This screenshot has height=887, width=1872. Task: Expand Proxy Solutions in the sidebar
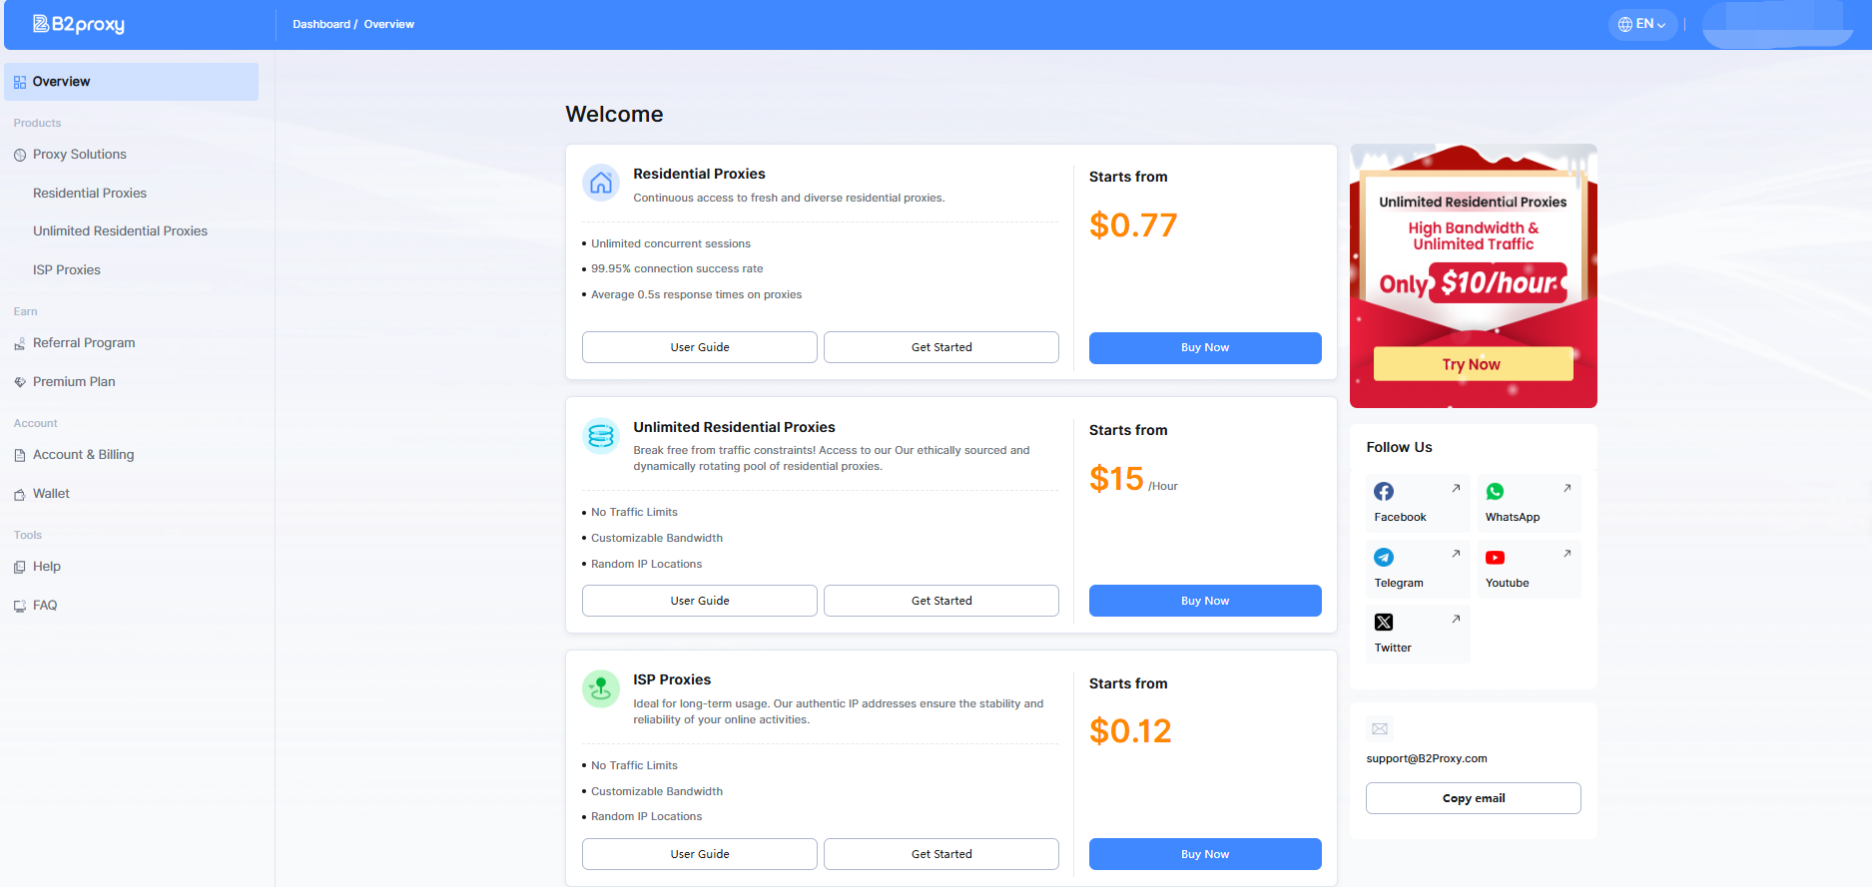79,155
